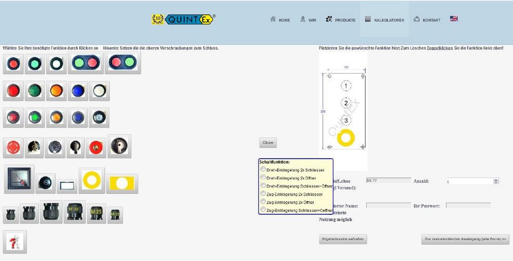Open the KONTAKT page

click(x=427, y=19)
